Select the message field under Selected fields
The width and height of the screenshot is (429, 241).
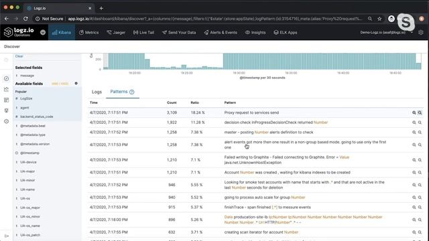27,76
